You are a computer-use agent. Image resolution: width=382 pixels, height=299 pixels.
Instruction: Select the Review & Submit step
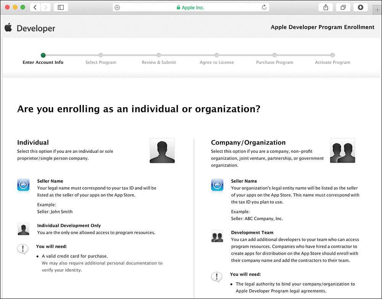159,62
